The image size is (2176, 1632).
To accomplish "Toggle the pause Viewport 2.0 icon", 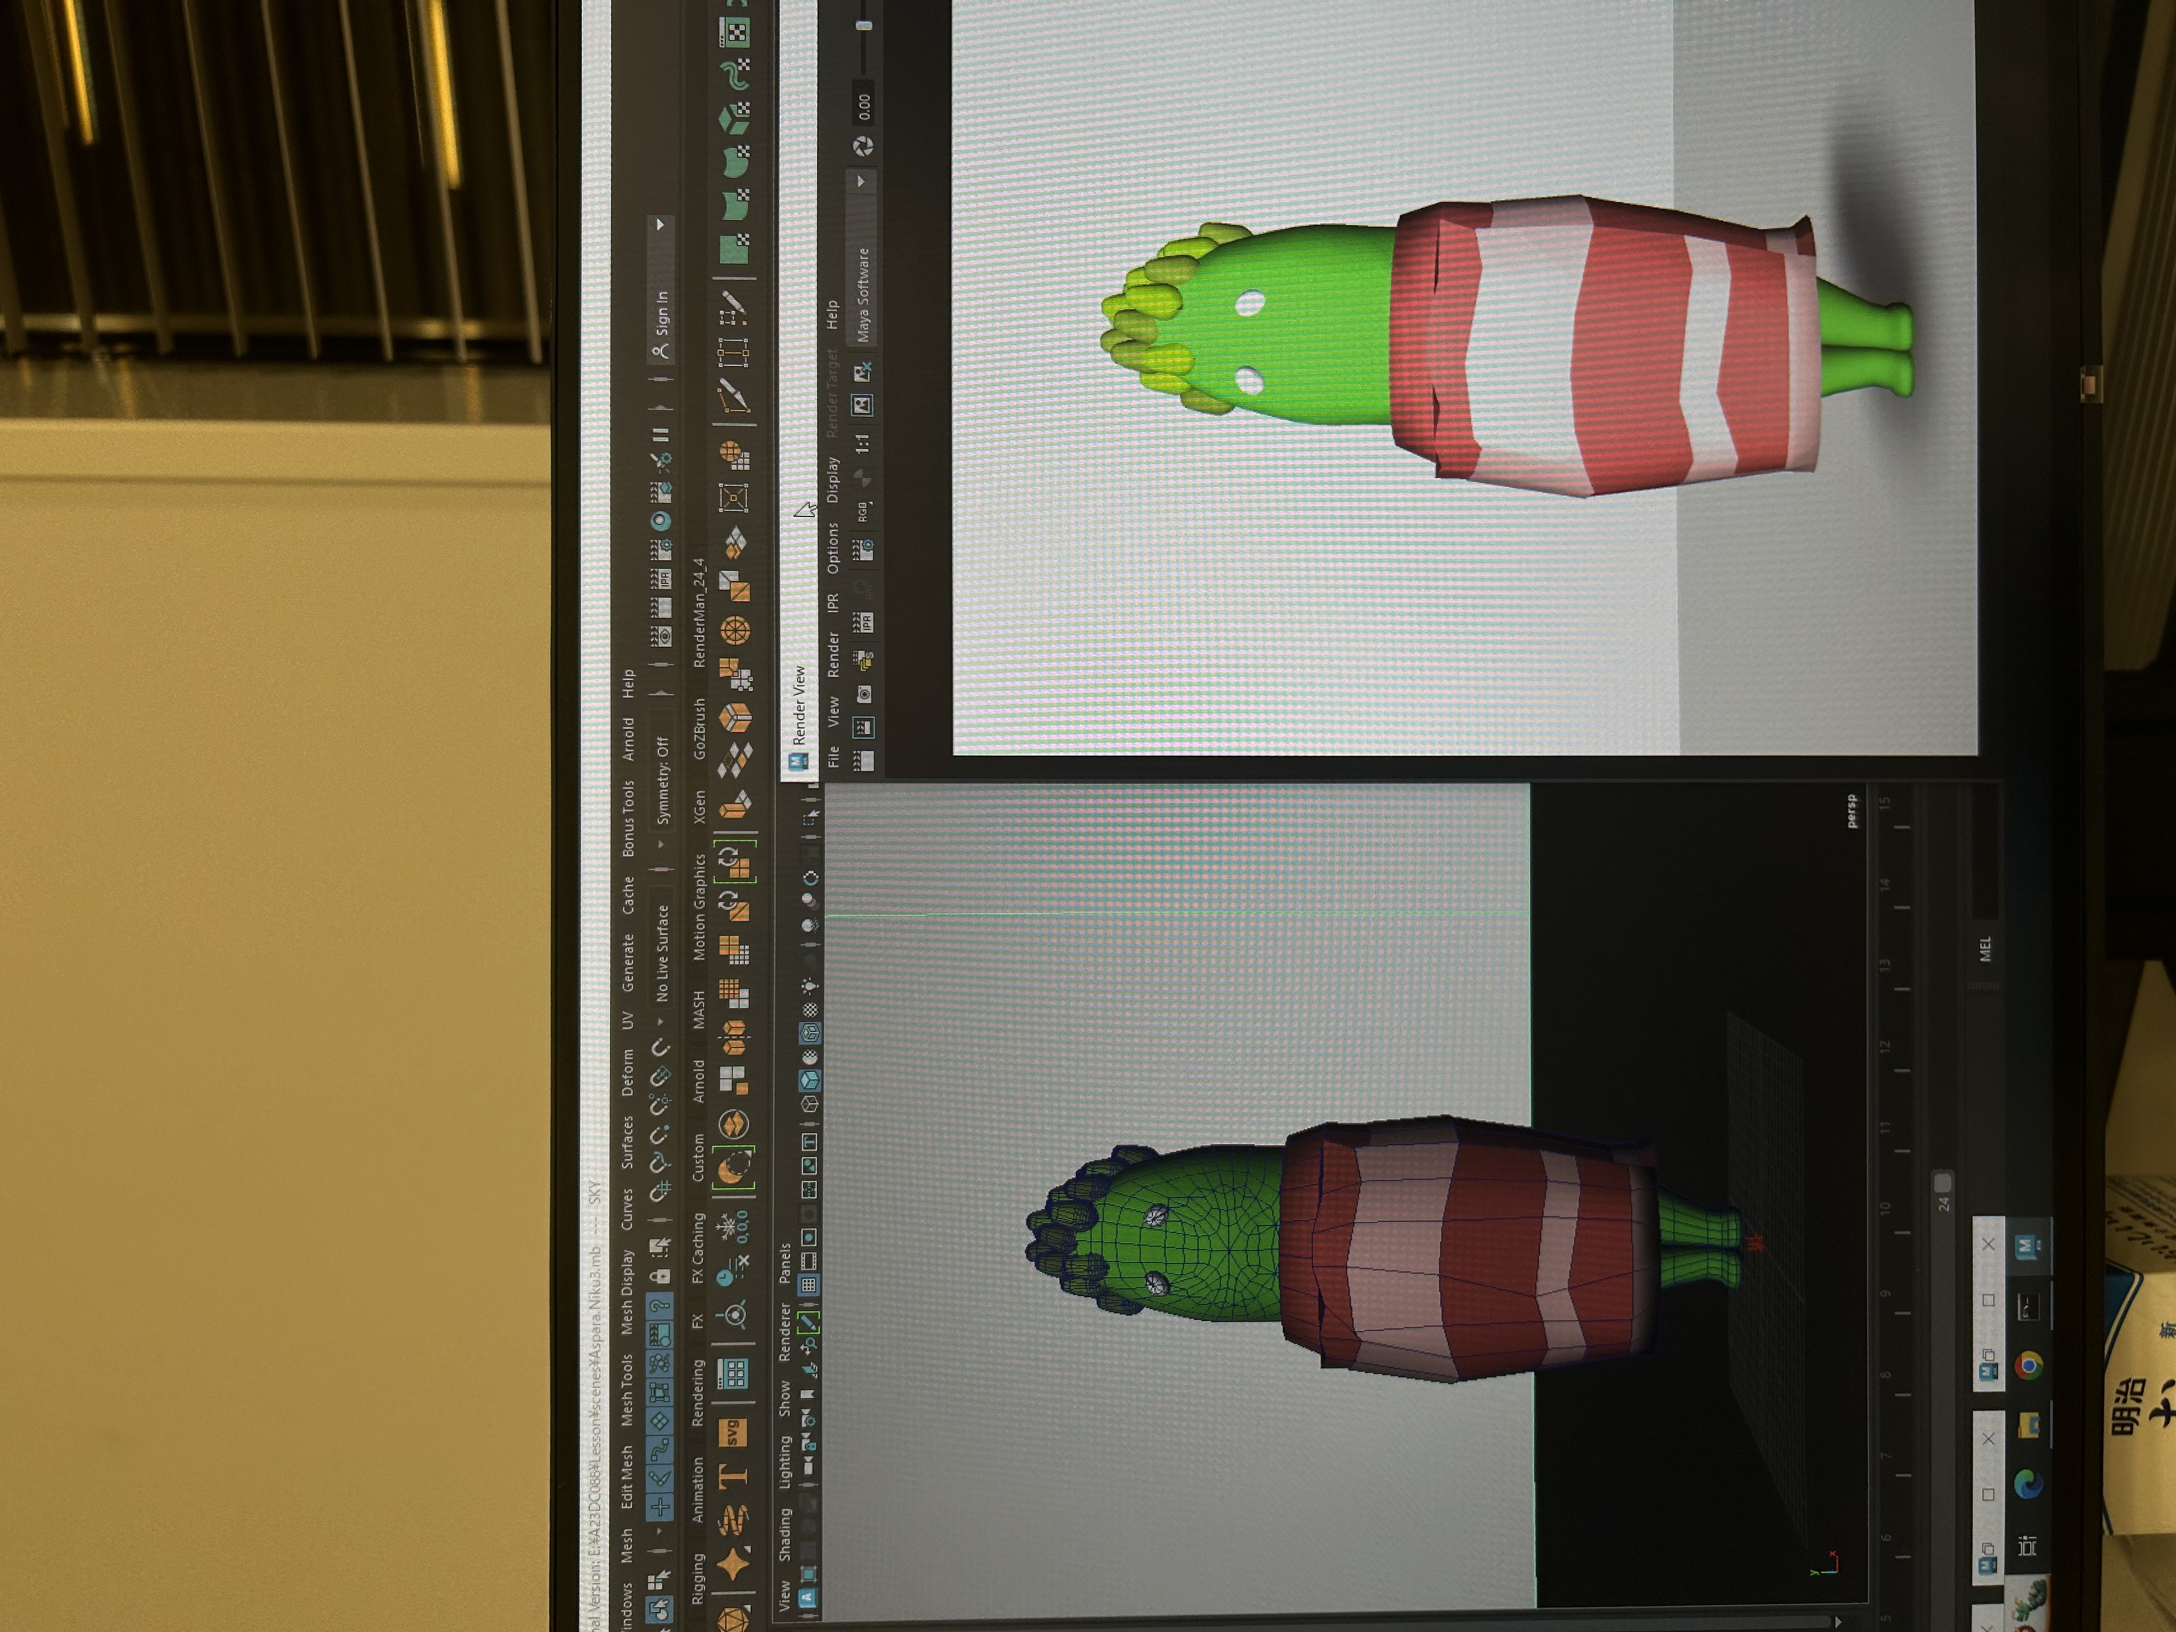I will tap(662, 434).
